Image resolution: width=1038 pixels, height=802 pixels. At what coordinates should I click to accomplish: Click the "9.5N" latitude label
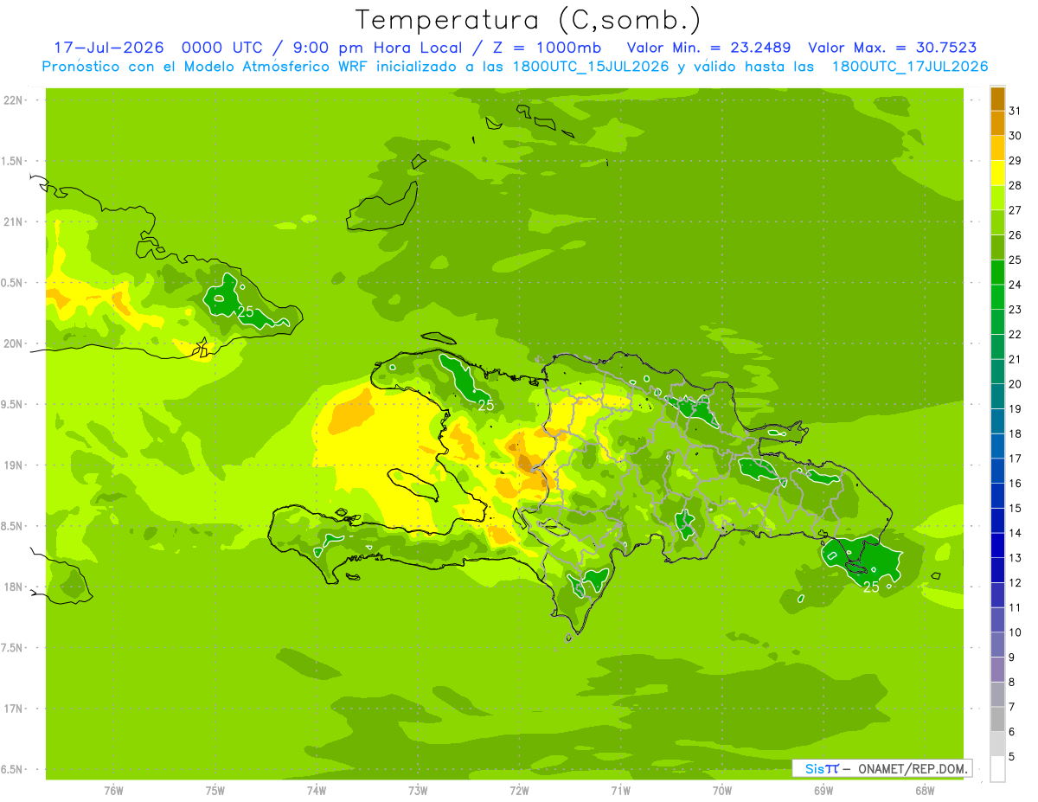click(13, 405)
